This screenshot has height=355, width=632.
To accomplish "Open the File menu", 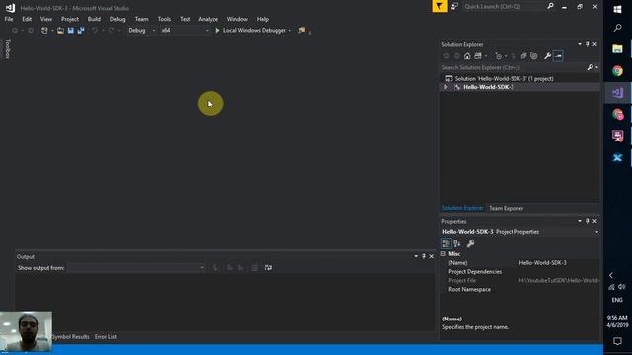I will tap(9, 19).
